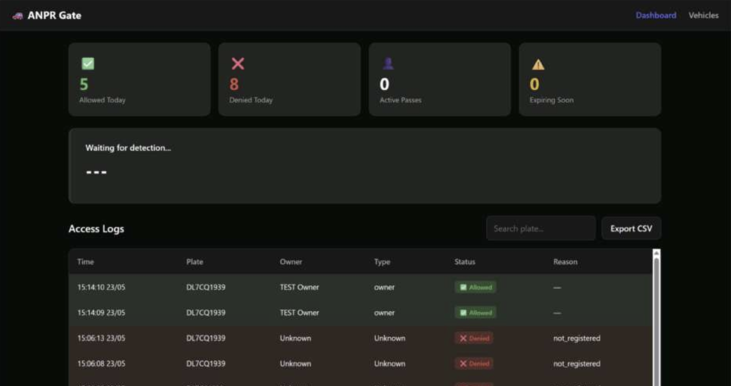Click the Denied badge on 15:06:08 log
Image resolution: width=731 pixels, height=386 pixels.
click(474, 364)
